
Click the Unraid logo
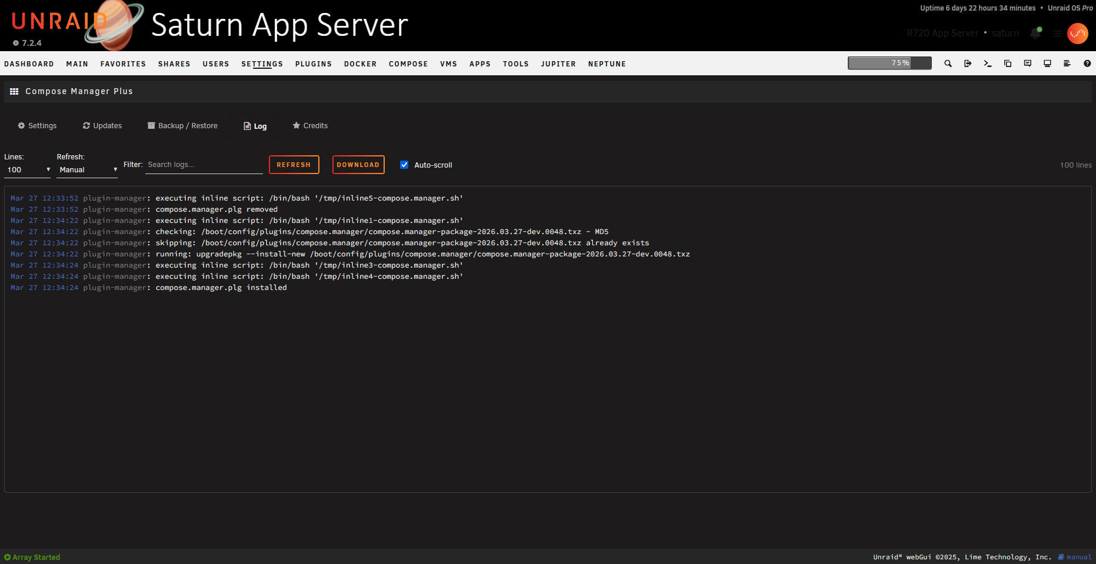click(59, 21)
